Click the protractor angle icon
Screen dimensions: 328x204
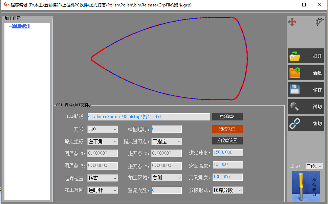pos(319,22)
